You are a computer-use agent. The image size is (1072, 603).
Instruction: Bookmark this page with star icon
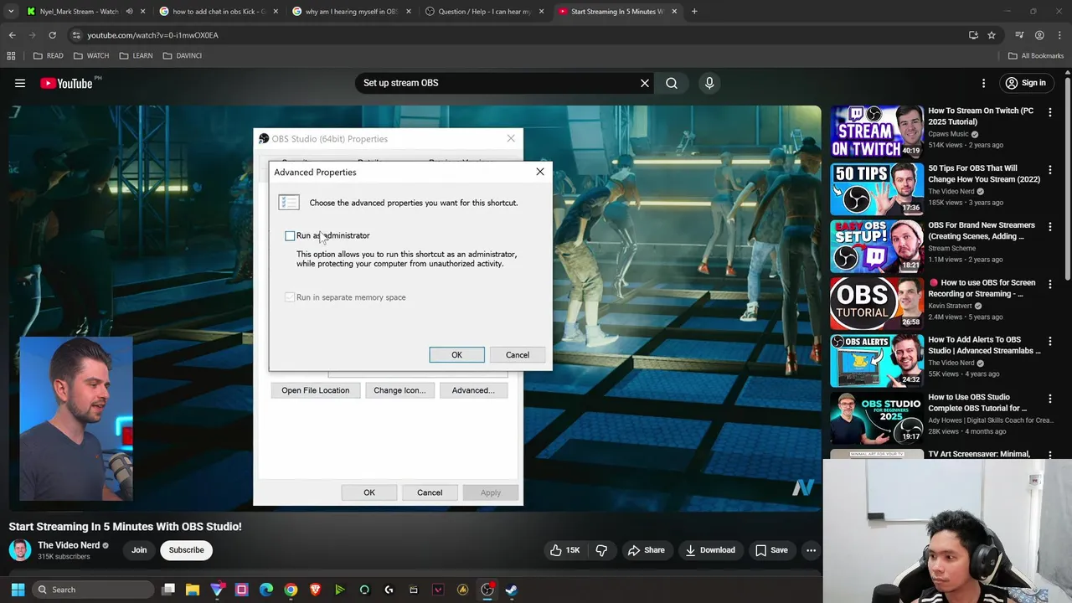click(x=992, y=35)
